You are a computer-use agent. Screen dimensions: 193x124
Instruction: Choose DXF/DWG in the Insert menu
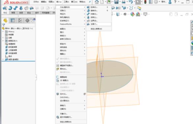[71, 97]
